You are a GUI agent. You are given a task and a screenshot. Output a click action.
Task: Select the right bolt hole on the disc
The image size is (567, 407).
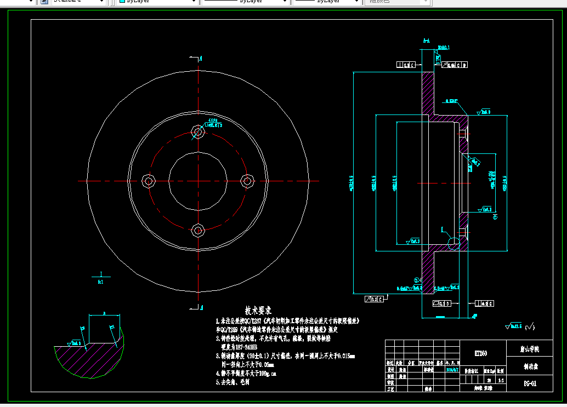247,181
